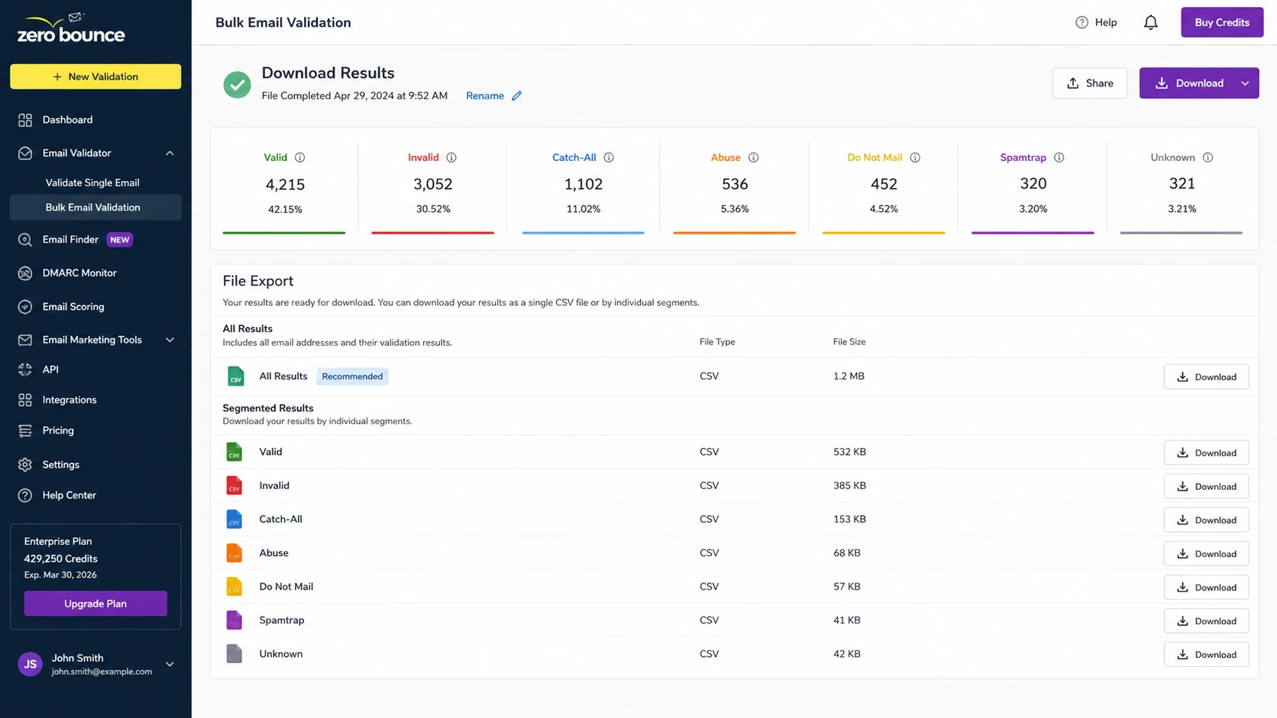The height and width of the screenshot is (718, 1277).
Task: Click the NEW badge beside Email Finder
Action: coord(120,240)
